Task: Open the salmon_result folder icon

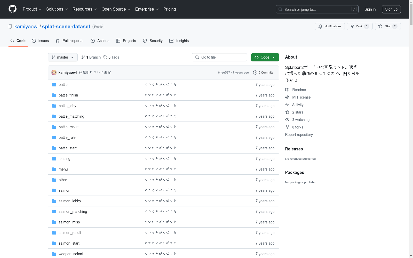Action: point(54,233)
